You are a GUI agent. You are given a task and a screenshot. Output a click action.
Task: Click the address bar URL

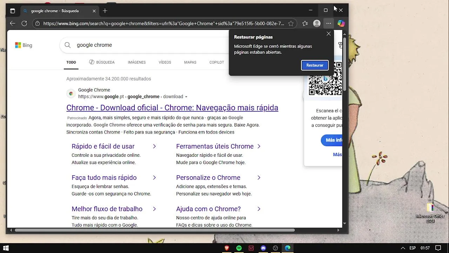(163, 24)
